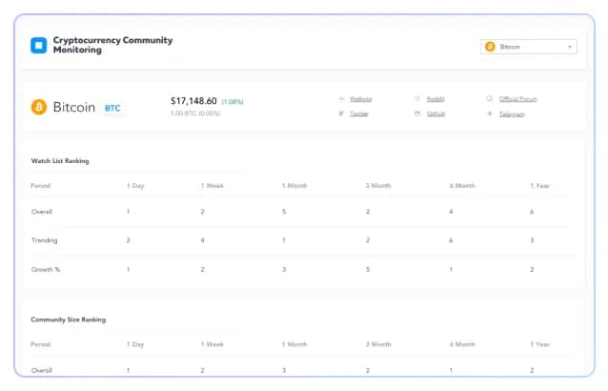The width and height of the screenshot is (608, 391).
Task: Click the Watch List Overall 1 Year value 6
Action: [x=532, y=212]
